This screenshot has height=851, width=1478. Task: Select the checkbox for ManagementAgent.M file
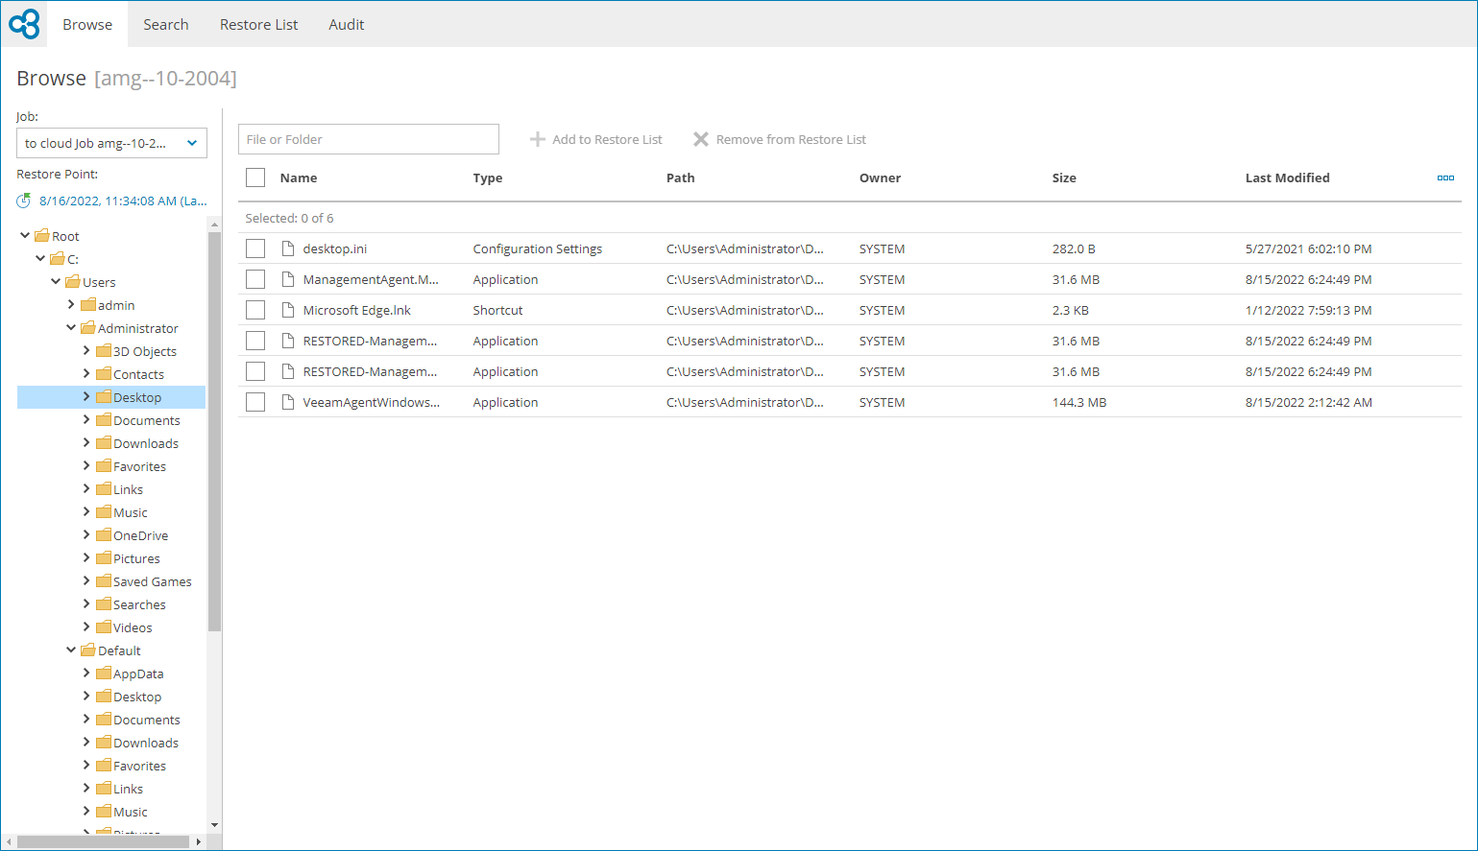(254, 279)
